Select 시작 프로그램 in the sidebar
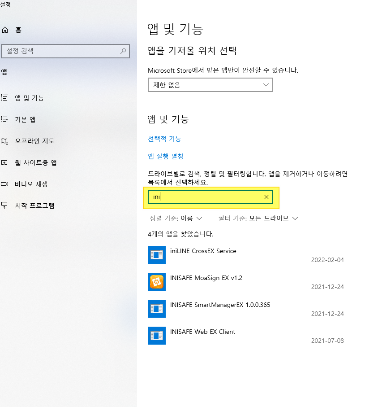This screenshot has width=365, height=407. tap(34, 206)
